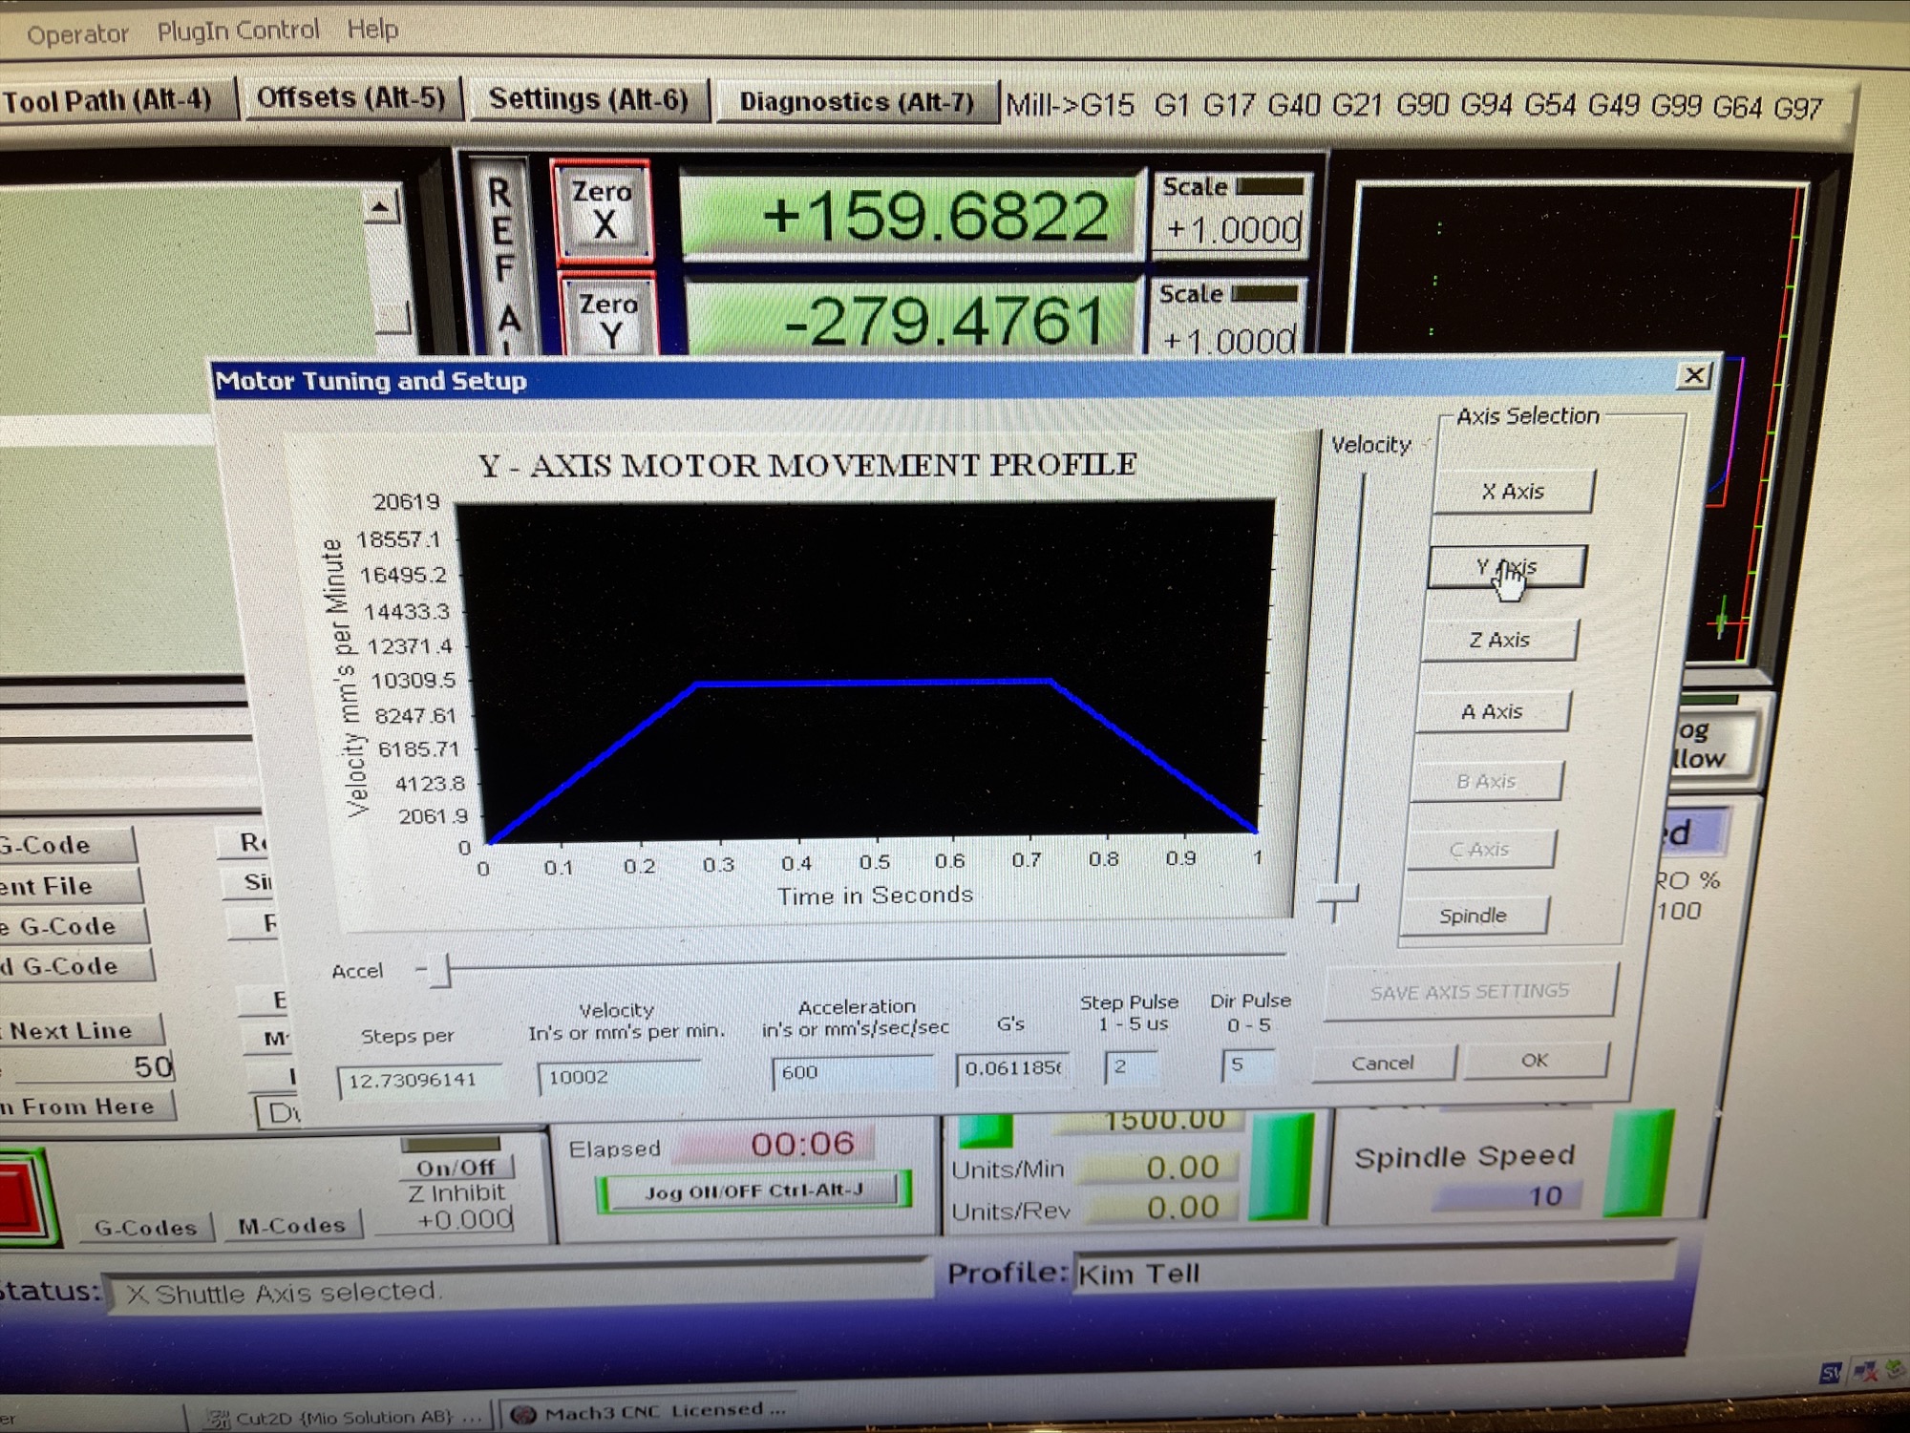
Task: Click the Zero Y button
Action: pyautogui.click(x=608, y=319)
